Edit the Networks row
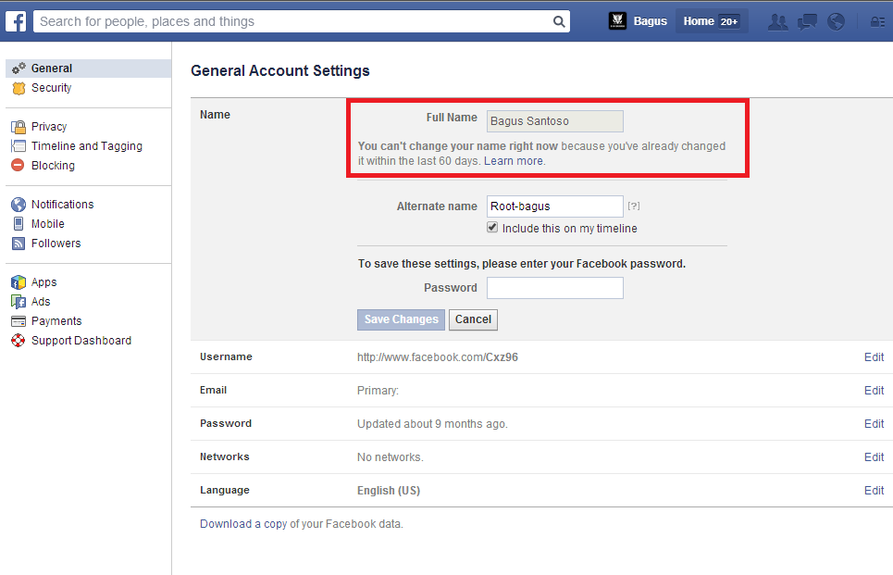893x575 pixels. [874, 457]
